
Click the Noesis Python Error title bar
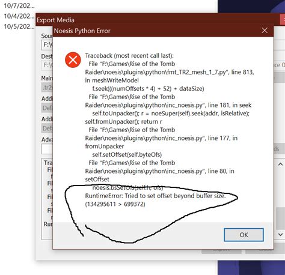(156, 31)
